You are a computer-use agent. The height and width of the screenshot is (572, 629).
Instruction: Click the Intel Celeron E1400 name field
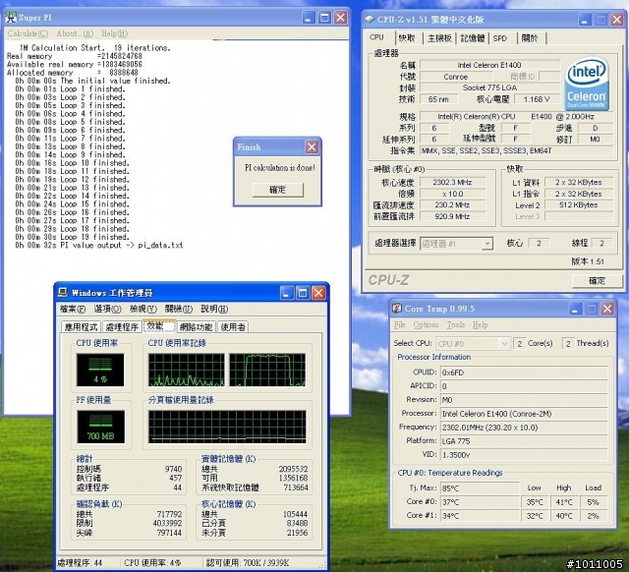[489, 65]
